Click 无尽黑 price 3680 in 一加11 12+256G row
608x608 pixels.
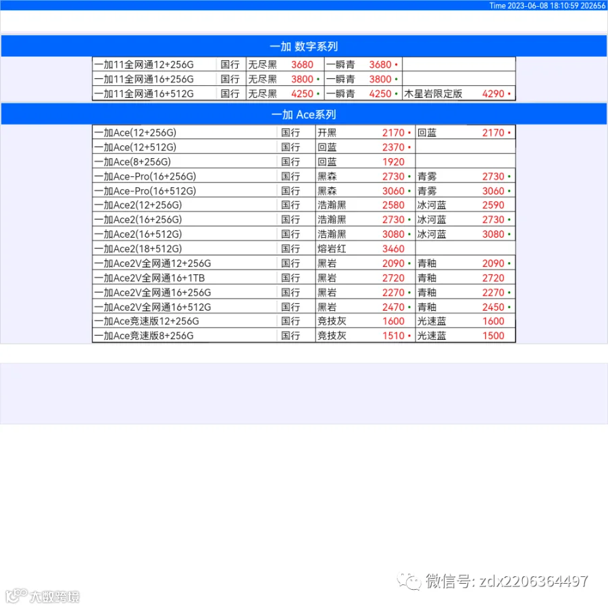(302, 64)
